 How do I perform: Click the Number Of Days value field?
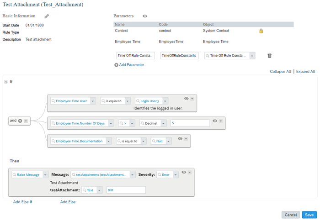tap(190, 123)
